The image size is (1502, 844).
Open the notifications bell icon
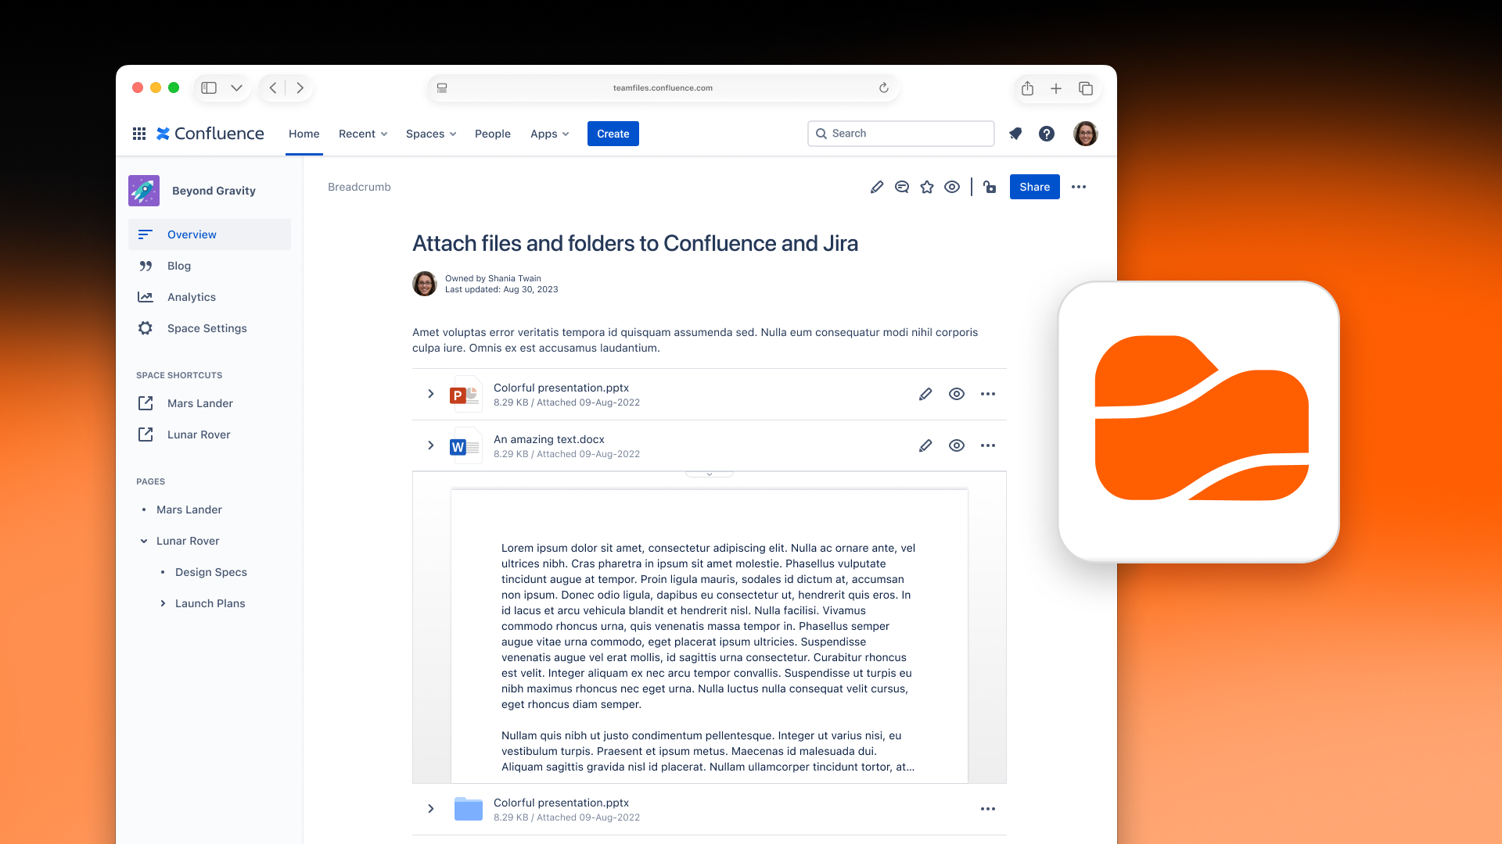coord(1015,134)
